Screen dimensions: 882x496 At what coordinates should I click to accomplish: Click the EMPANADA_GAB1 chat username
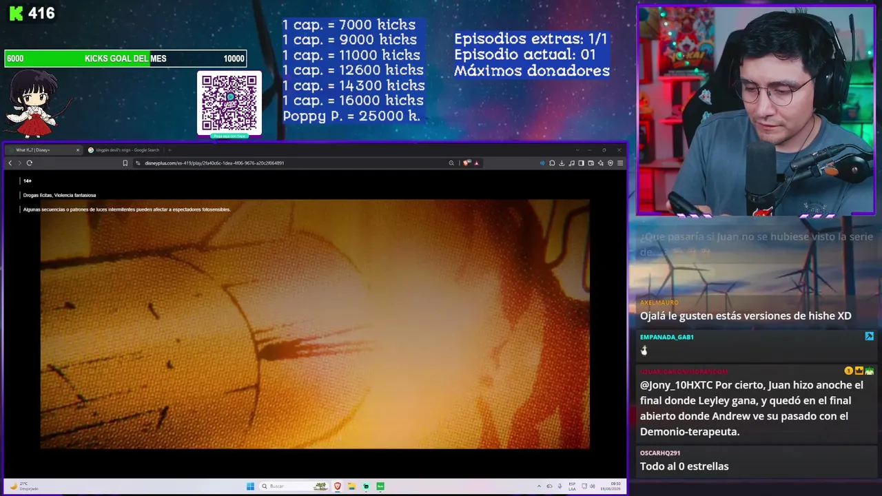coord(667,337)
